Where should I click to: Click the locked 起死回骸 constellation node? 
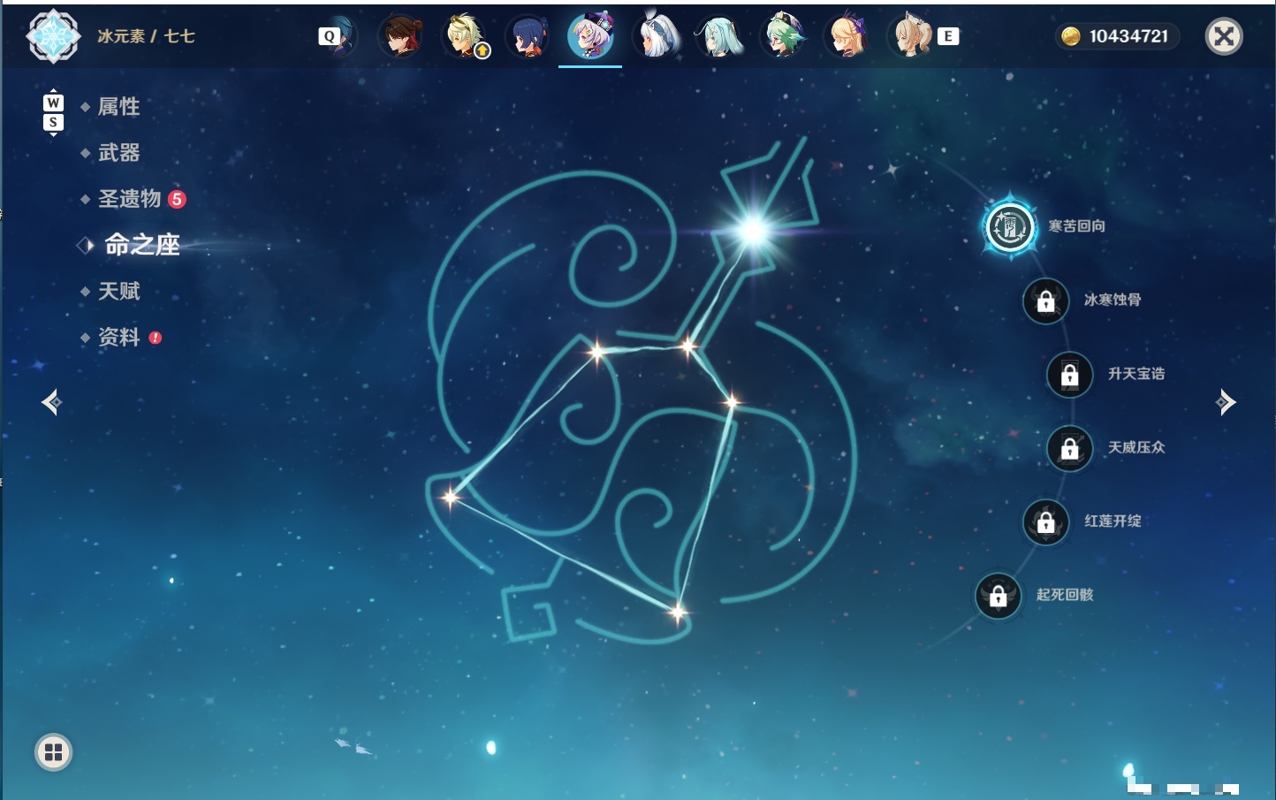point(998,596)
